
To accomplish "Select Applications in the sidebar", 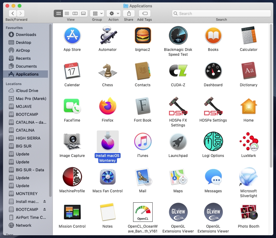I will click(x=26, y=74).
